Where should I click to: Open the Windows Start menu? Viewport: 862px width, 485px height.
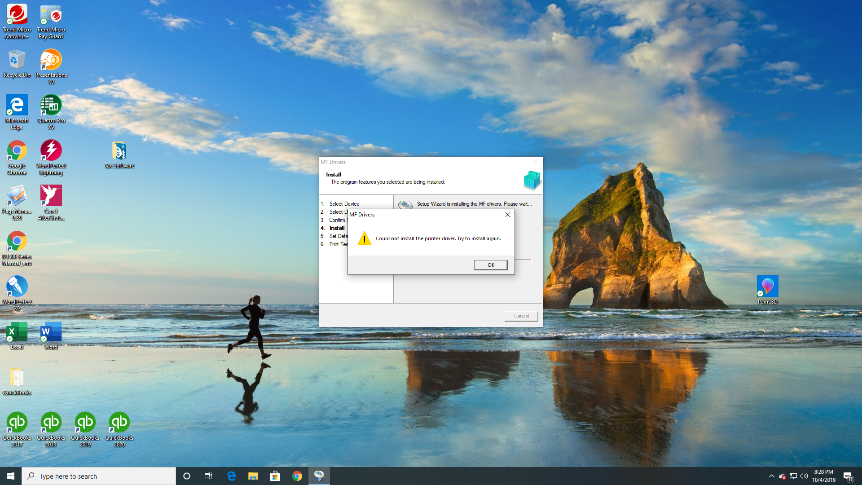pyautogui.click(x=11, y=476)
